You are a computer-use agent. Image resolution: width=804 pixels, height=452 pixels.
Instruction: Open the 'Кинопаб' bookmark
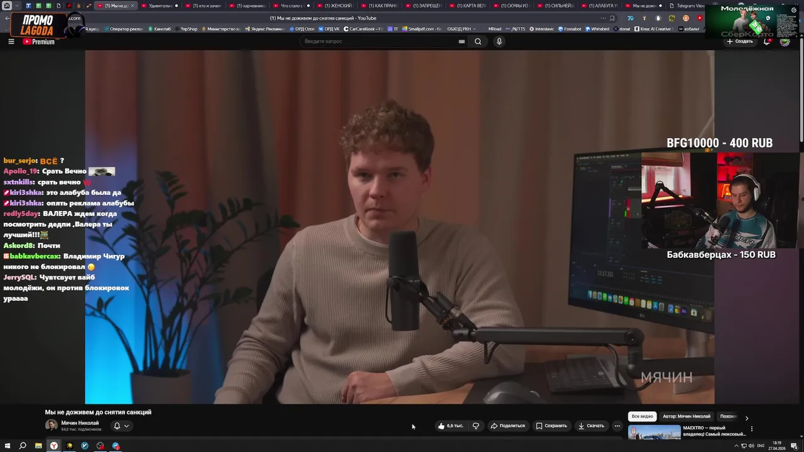[x=160, y=29]
